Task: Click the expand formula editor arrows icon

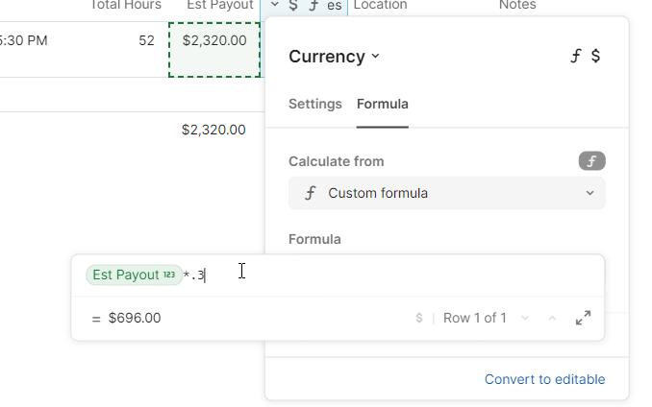Action: pyautogui.click(x=583, y=318)
